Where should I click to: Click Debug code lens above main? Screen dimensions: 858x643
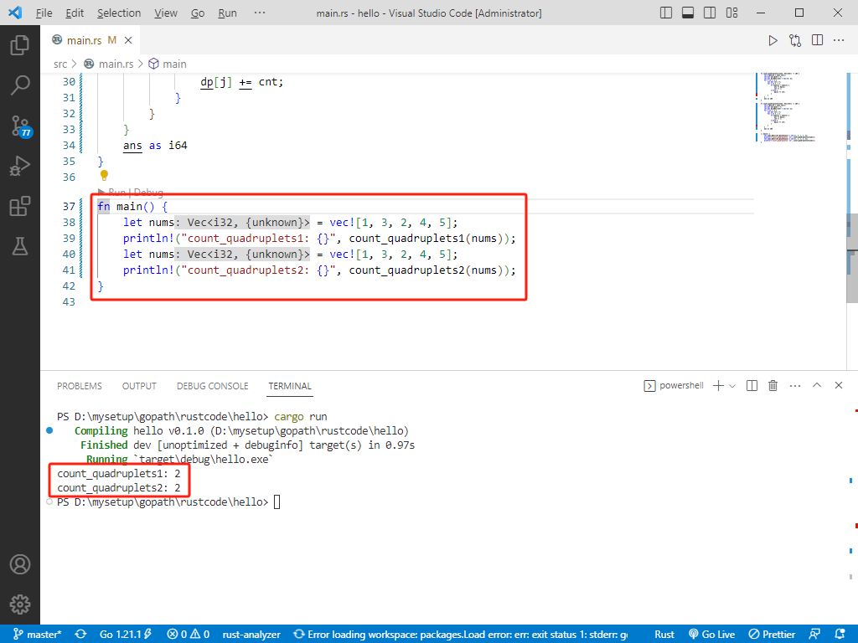click(x=148, y=193)
